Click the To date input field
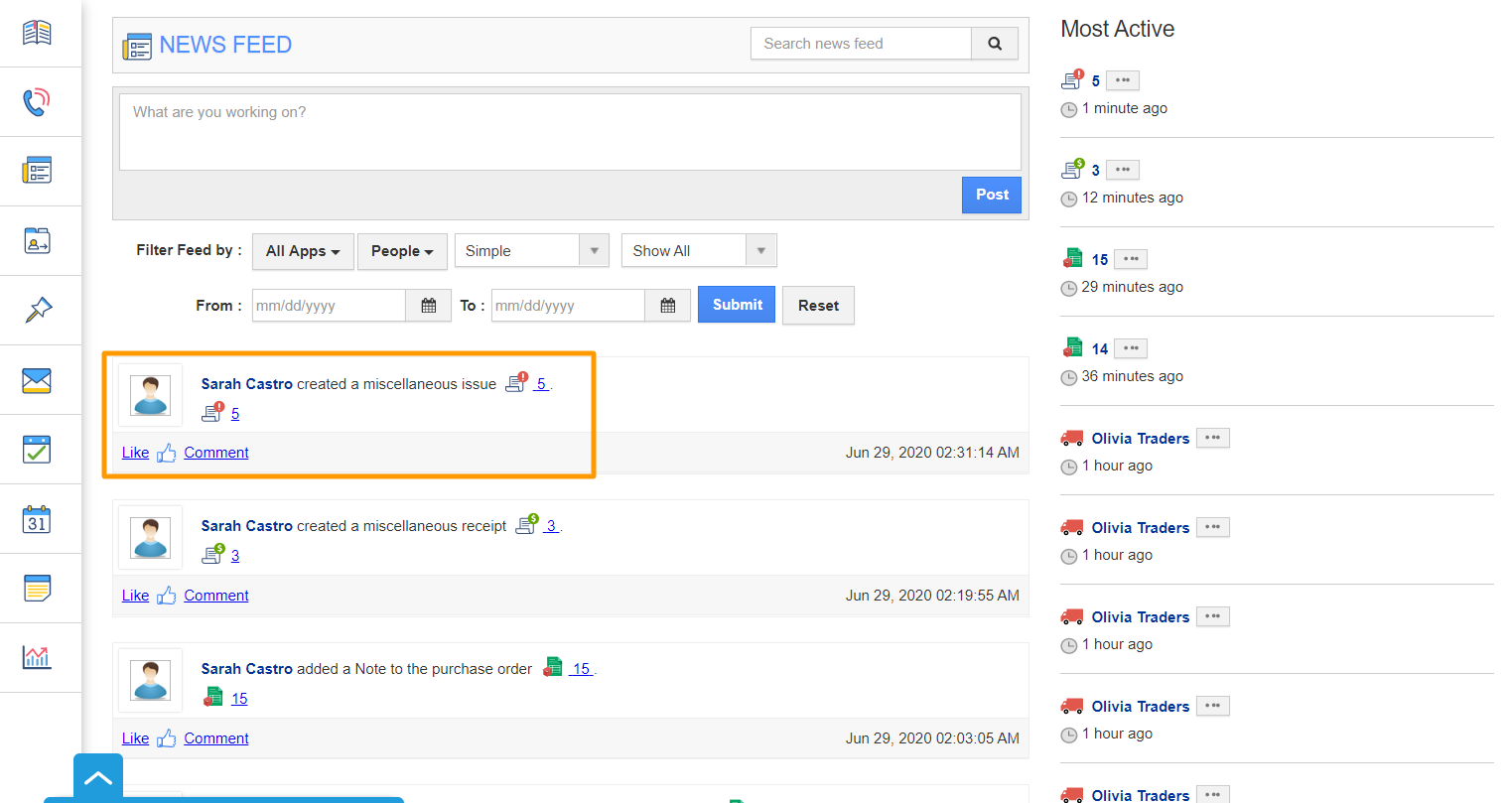The width and height of the screenshot is (1508, 803). [568, 306]
